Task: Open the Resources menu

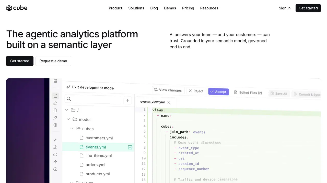Action: [209, 8]
